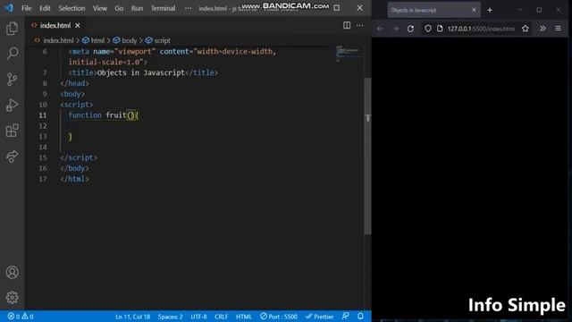
Task: Restore the VS Code window
Action: point(337,8)
